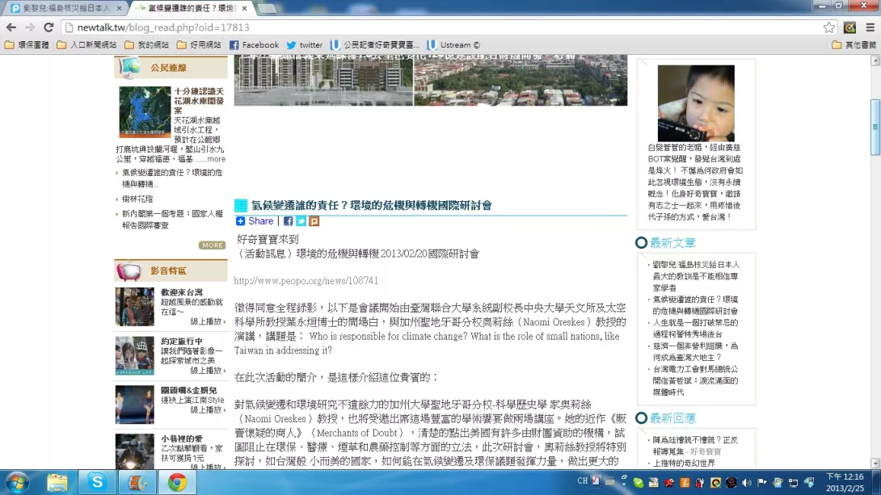
Task: Open 上推特的奇幻世界 comment link
Action: [x=684, y=463]
